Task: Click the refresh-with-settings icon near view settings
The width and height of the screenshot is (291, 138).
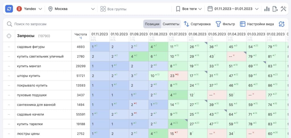Action: tap(281, 24)
